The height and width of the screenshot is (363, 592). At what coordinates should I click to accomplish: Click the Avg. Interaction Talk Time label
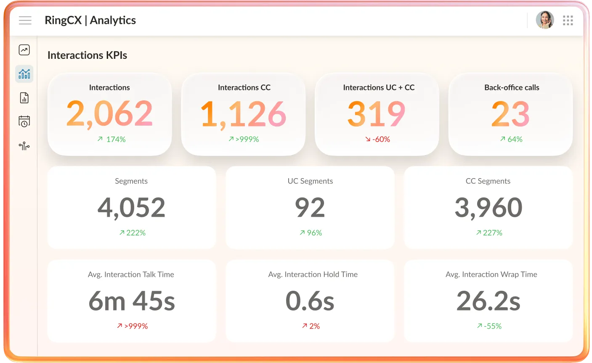[131, 274]
